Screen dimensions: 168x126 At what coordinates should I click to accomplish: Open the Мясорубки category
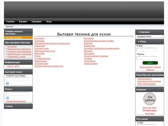coord(40,53)
